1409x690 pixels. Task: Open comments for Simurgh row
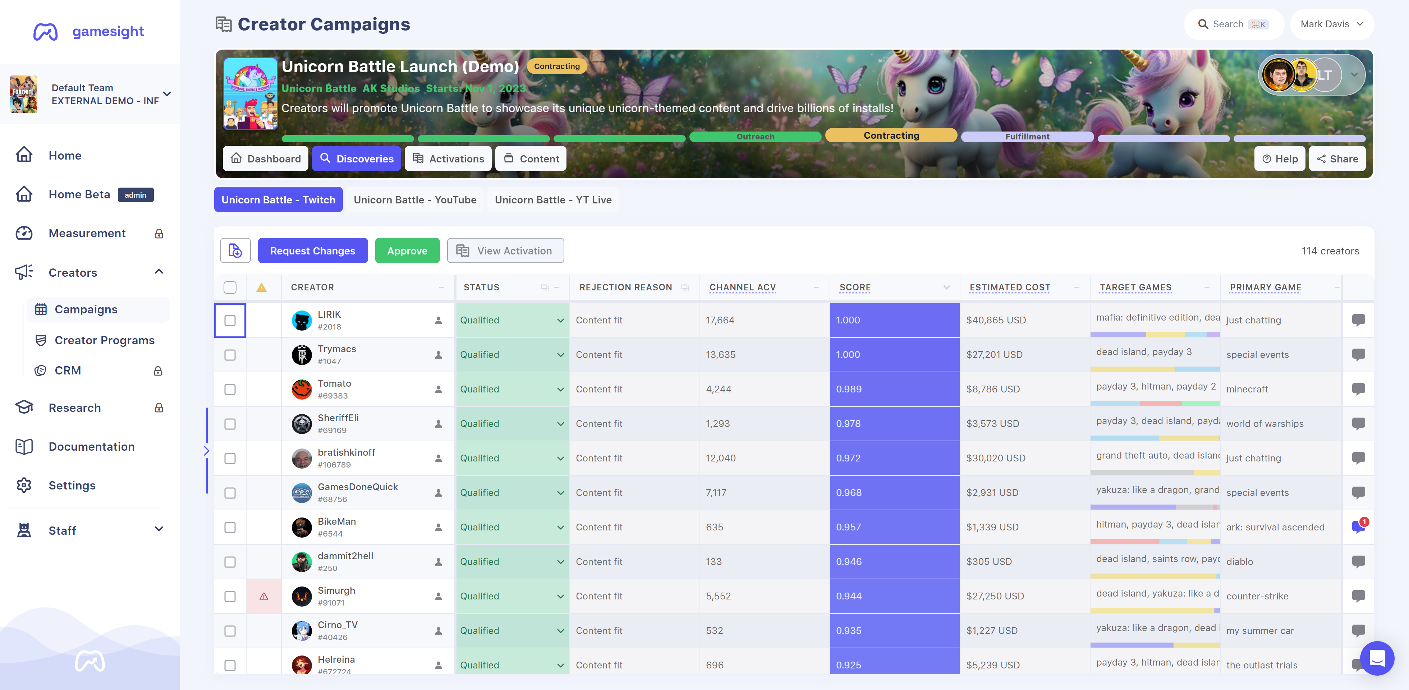click(x=1358, y=596)
